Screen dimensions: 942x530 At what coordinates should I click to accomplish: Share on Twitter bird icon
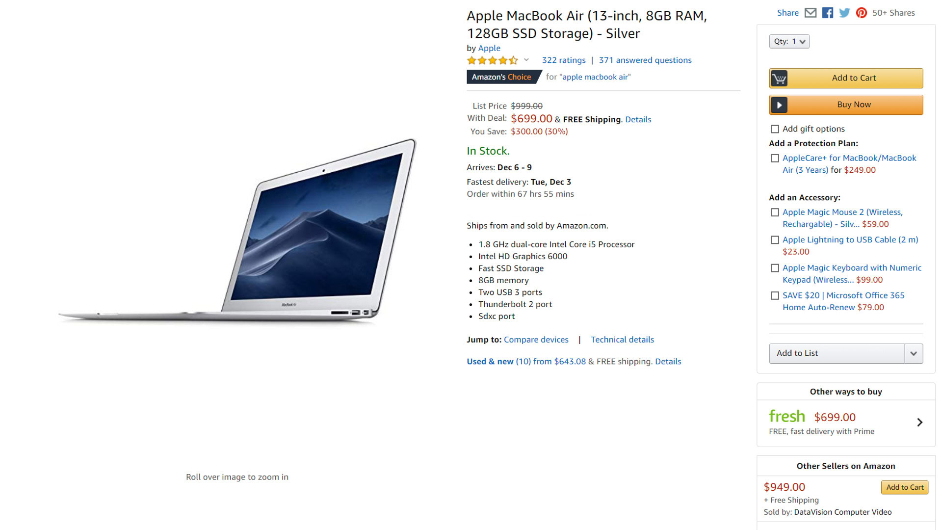844,13
